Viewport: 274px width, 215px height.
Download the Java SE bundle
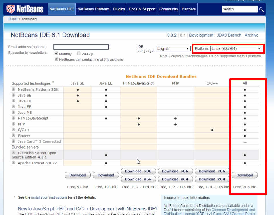78,175
